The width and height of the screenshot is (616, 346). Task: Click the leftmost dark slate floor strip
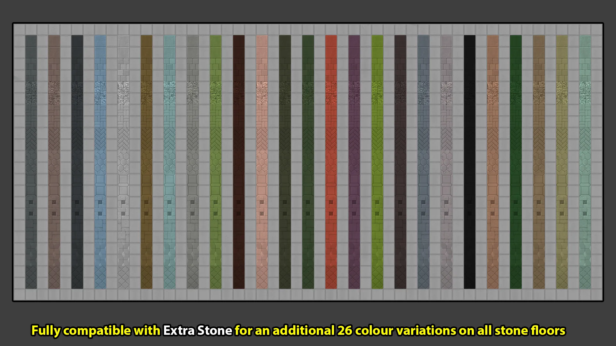[x=31, y=162]
